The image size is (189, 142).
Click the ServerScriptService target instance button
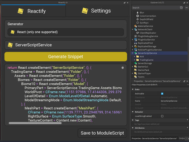66,45
